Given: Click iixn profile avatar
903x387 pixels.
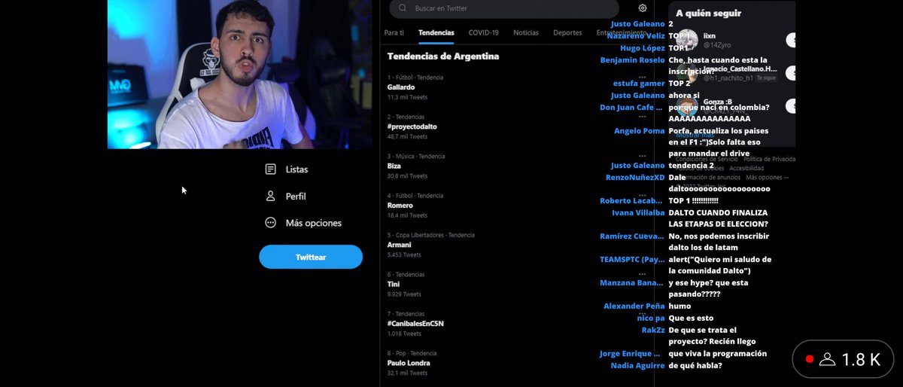Looking at the screenshot, I should pyautogui.click(x=688, y=40).
